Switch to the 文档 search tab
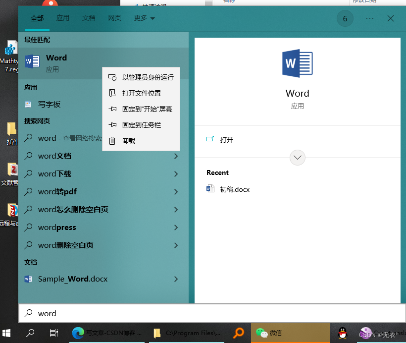This screenshot has width=406, height=343. (89, 18)
